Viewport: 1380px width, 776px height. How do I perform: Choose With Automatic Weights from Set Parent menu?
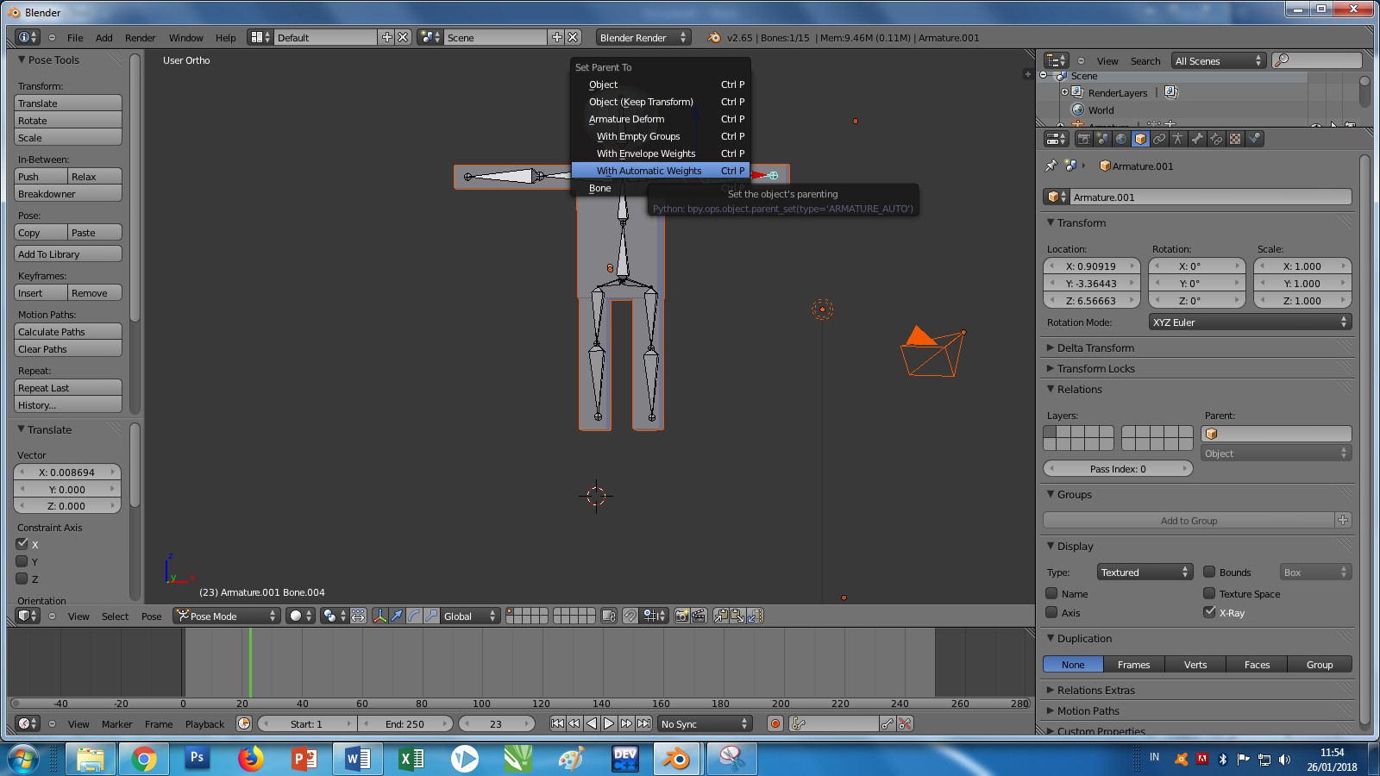[x=647, y=170]
